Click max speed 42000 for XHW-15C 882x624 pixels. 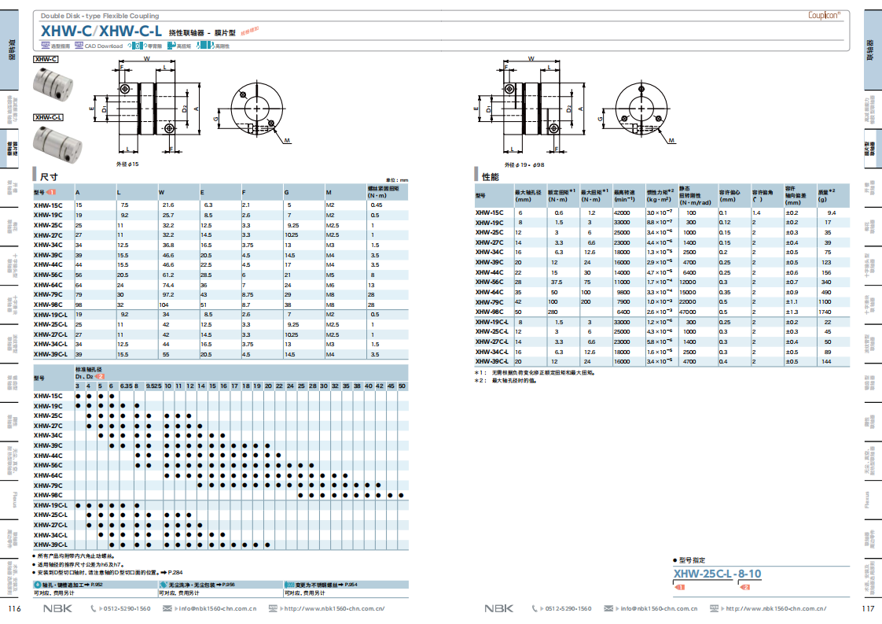[622, 213]
